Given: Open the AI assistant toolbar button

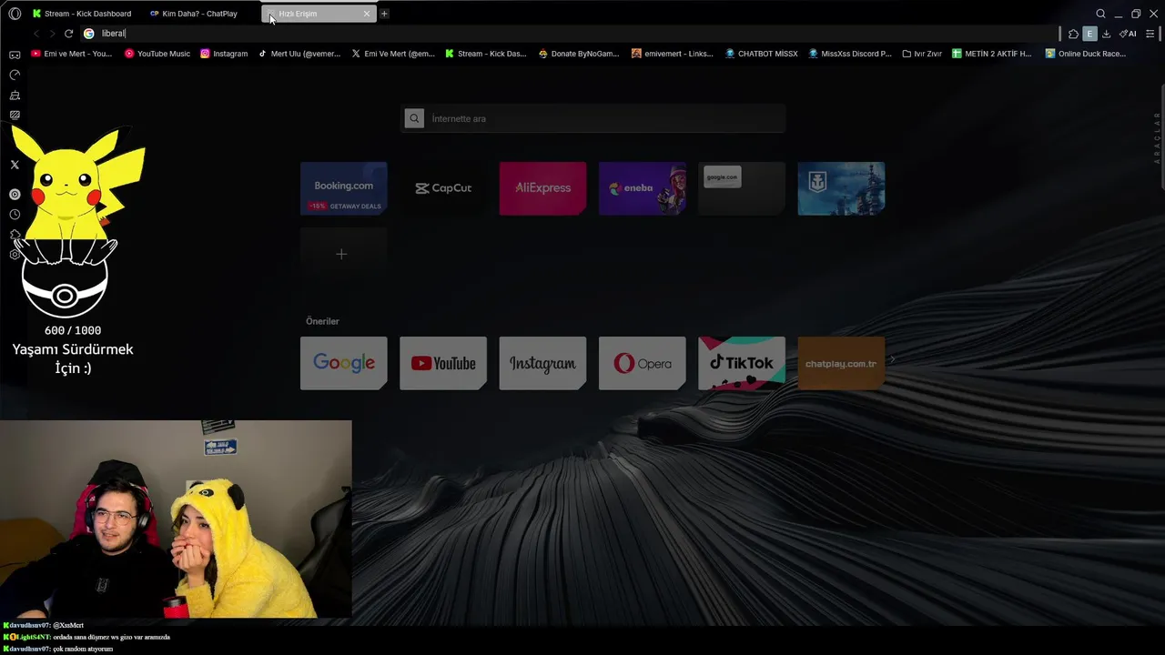Looking at the screenshot, I should point(1128,34).
